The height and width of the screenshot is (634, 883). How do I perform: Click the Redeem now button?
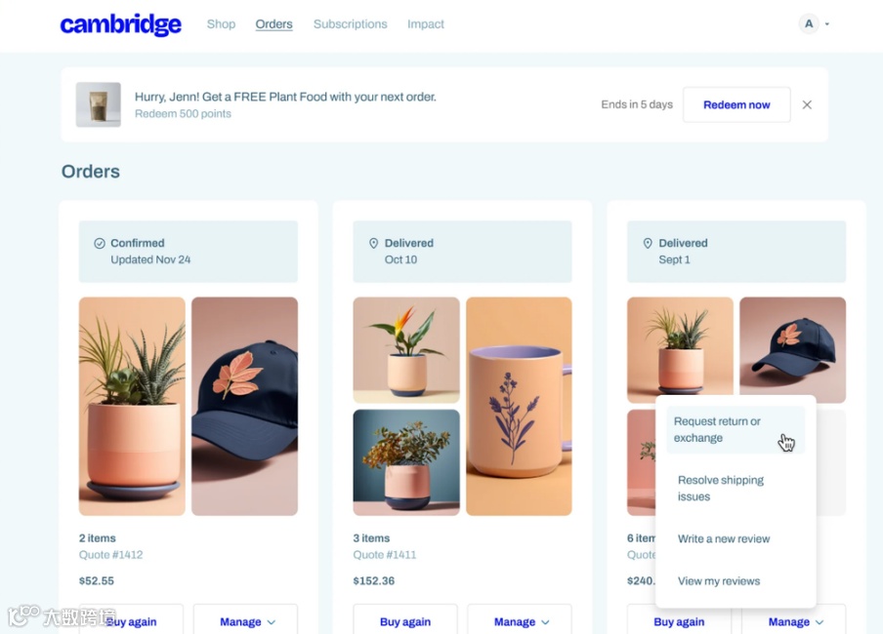(x=736, y=104)
